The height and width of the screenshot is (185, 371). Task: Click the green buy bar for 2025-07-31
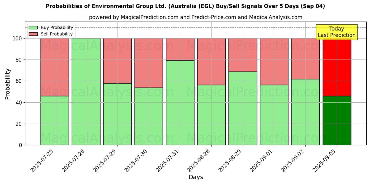click(x=180, y=103)
